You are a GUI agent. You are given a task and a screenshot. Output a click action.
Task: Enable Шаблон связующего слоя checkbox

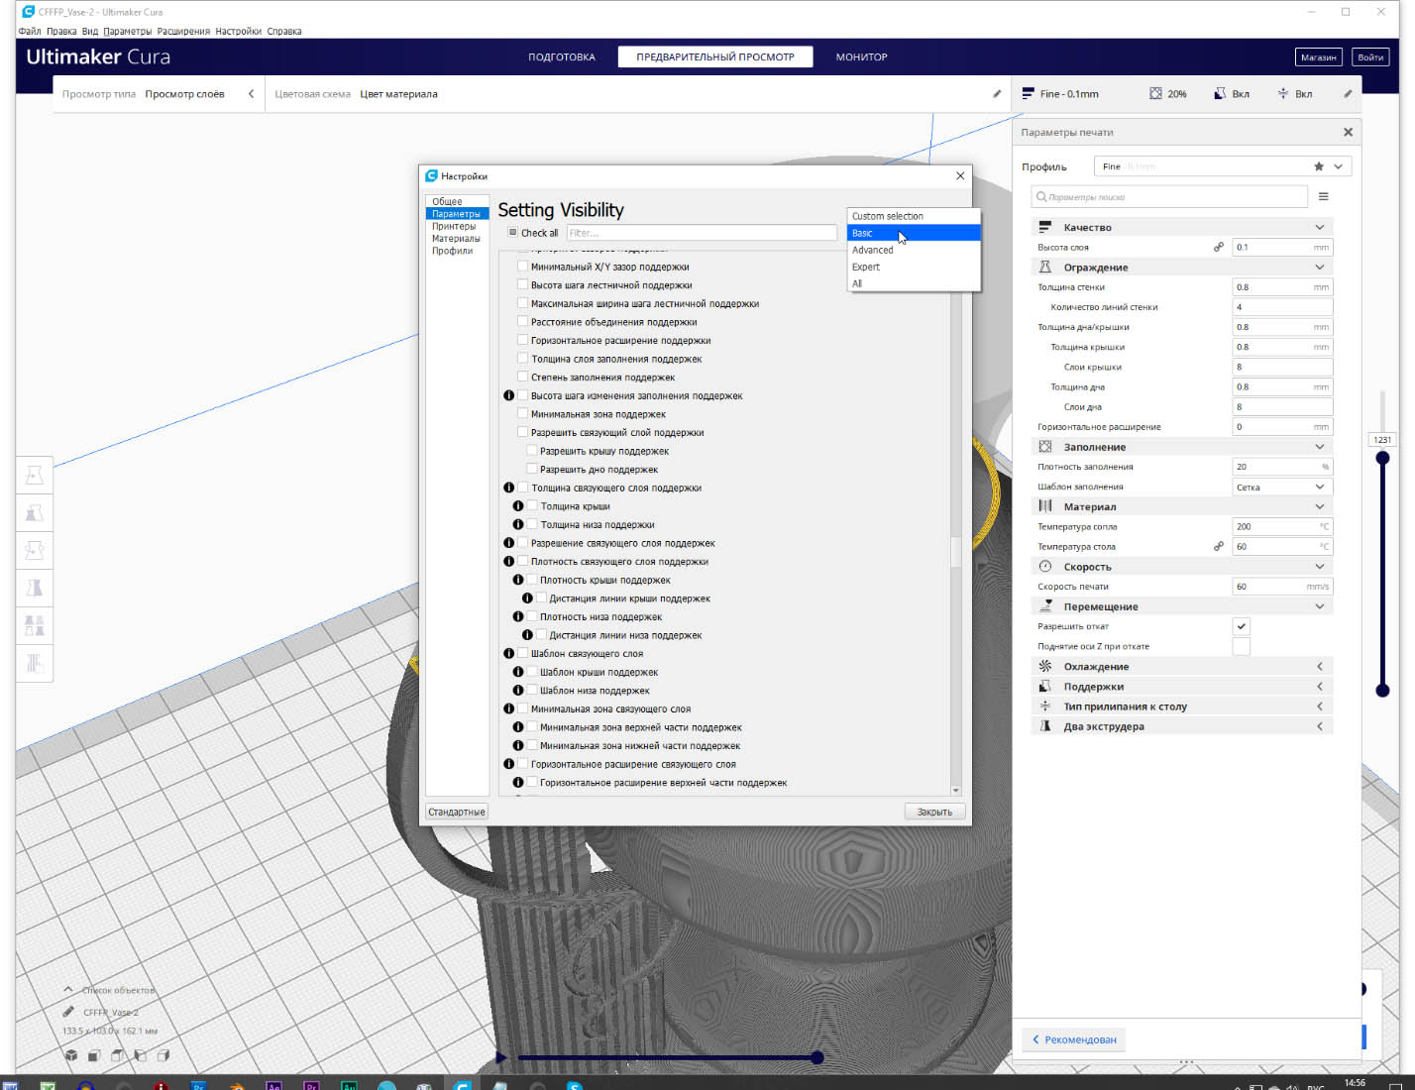point(522,653)
